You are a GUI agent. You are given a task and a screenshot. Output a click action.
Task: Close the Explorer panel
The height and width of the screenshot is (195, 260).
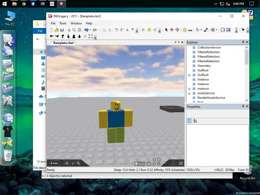click(x=247, y=42)
